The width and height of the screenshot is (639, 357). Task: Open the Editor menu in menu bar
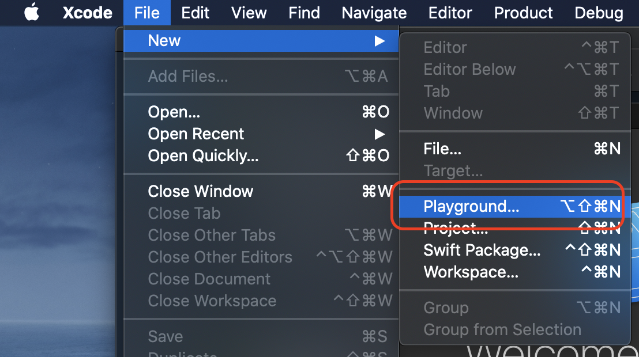[x=450, y=13]
